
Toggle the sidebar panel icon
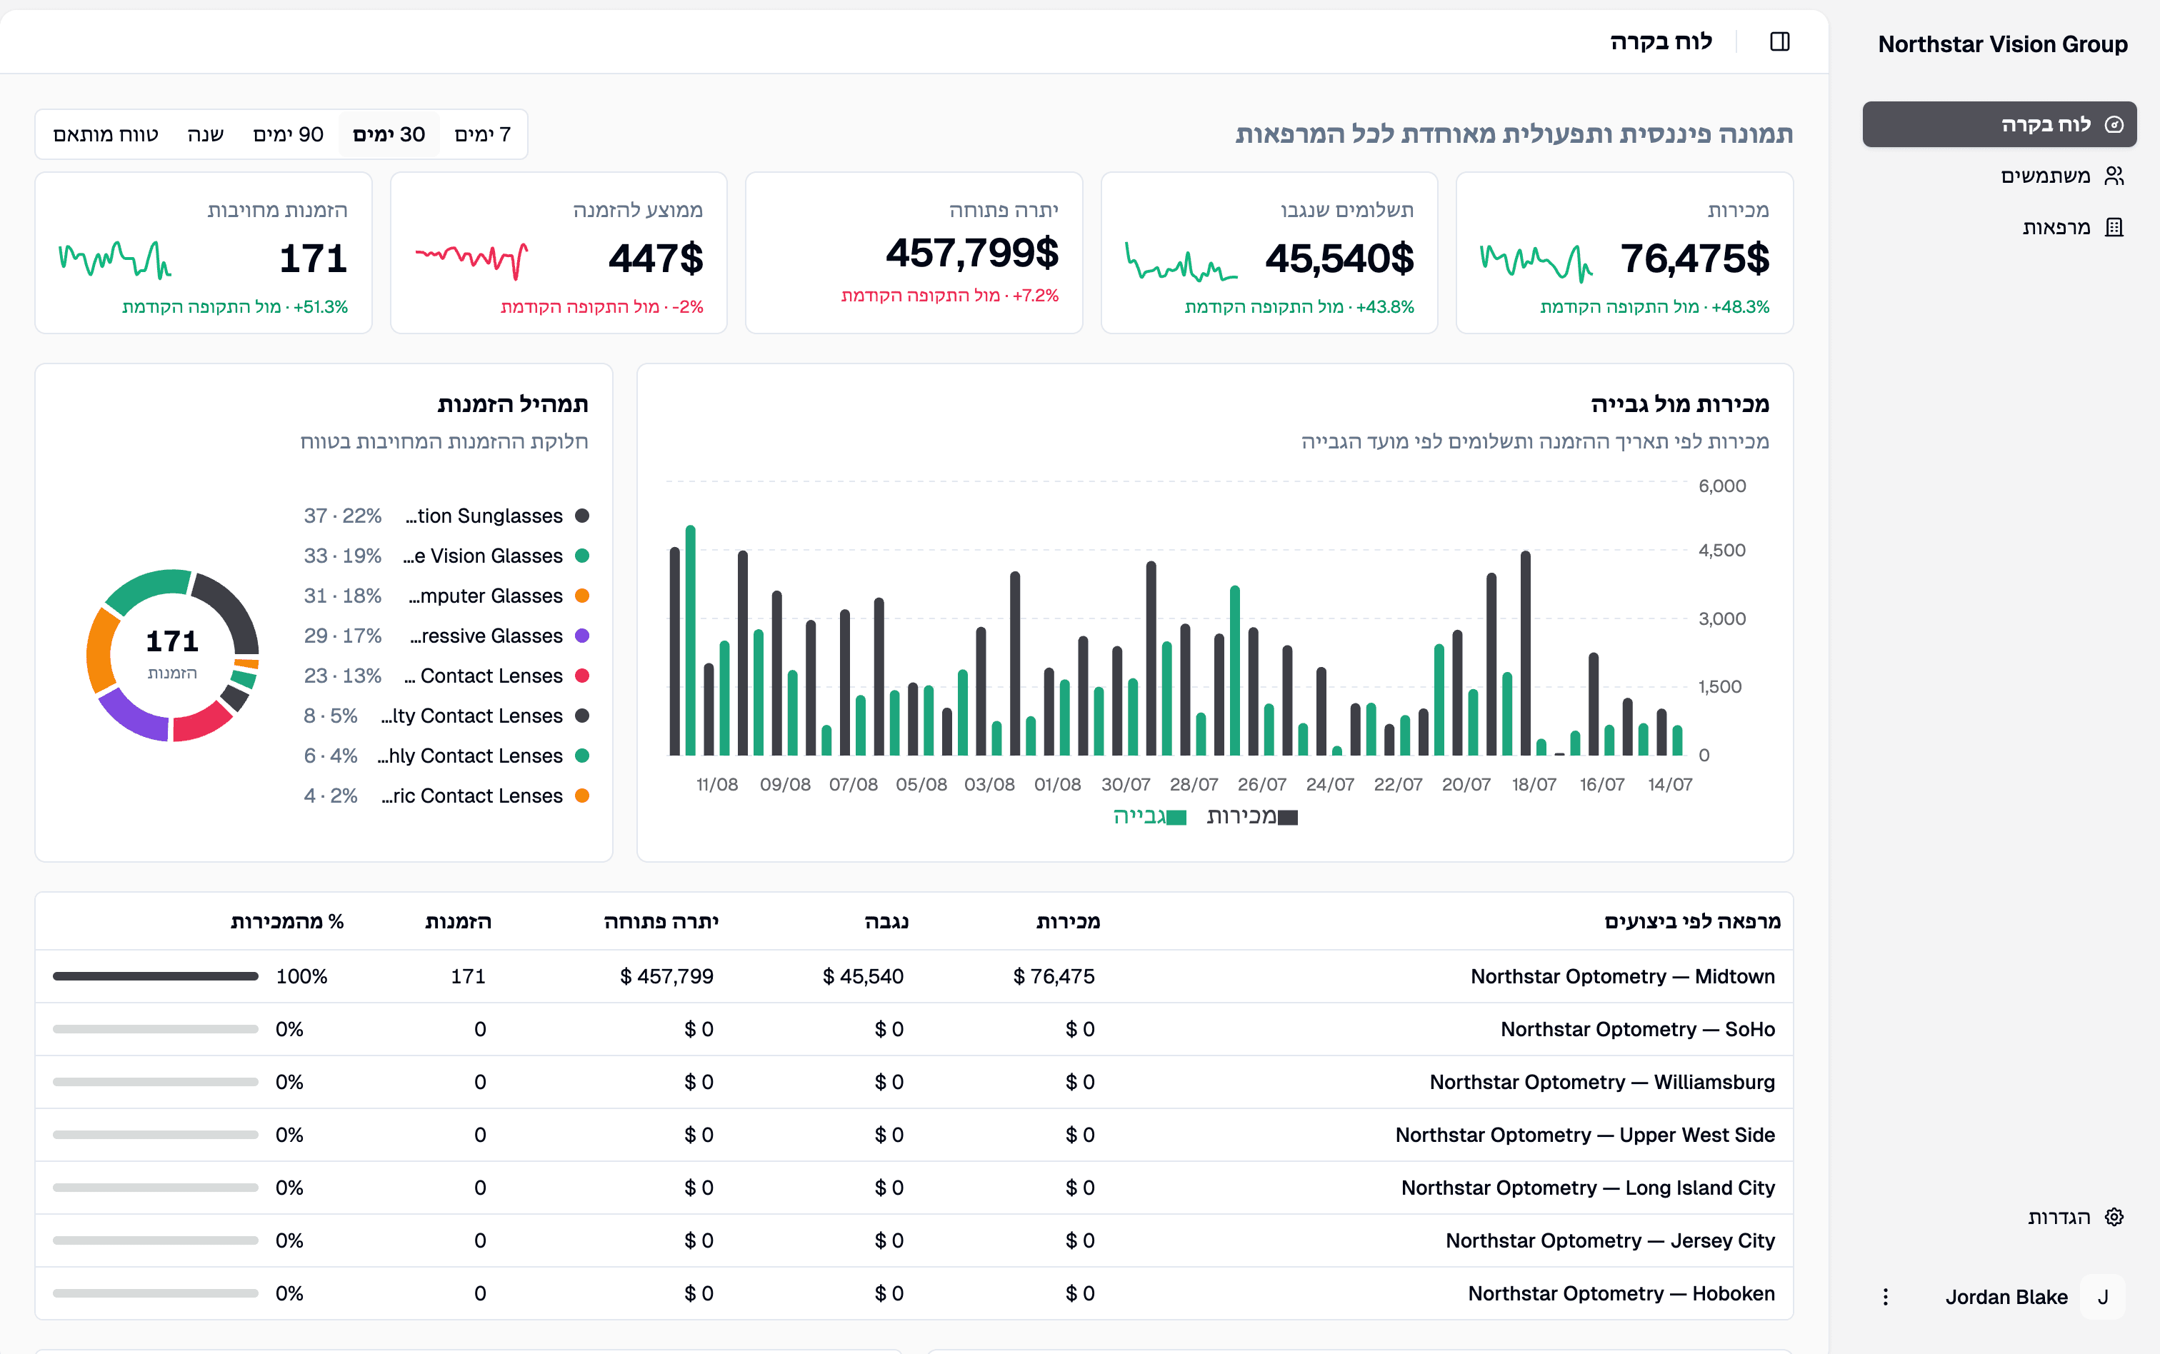pyautogui.click(x=1779, y=41)
